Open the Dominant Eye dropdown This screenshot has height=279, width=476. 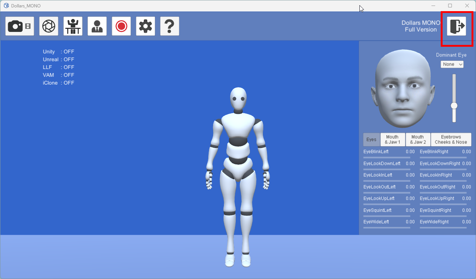coord(452,64)
